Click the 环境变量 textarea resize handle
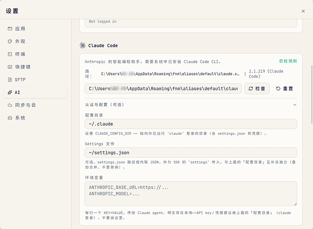This screenshot has height=229, width=313. tap(295, 204)
